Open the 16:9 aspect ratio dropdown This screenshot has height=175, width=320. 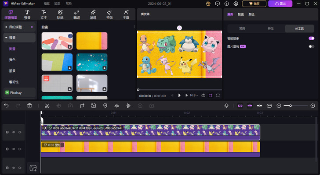[x=194, y=95]
